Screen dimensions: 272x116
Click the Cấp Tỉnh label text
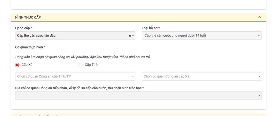click(91, 65)
